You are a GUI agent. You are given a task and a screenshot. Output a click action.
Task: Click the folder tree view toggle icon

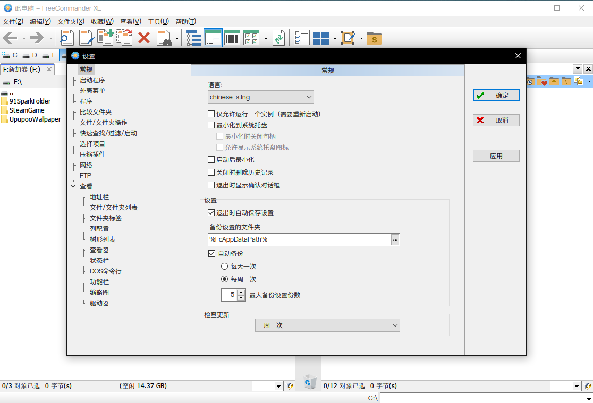[193, 38]
